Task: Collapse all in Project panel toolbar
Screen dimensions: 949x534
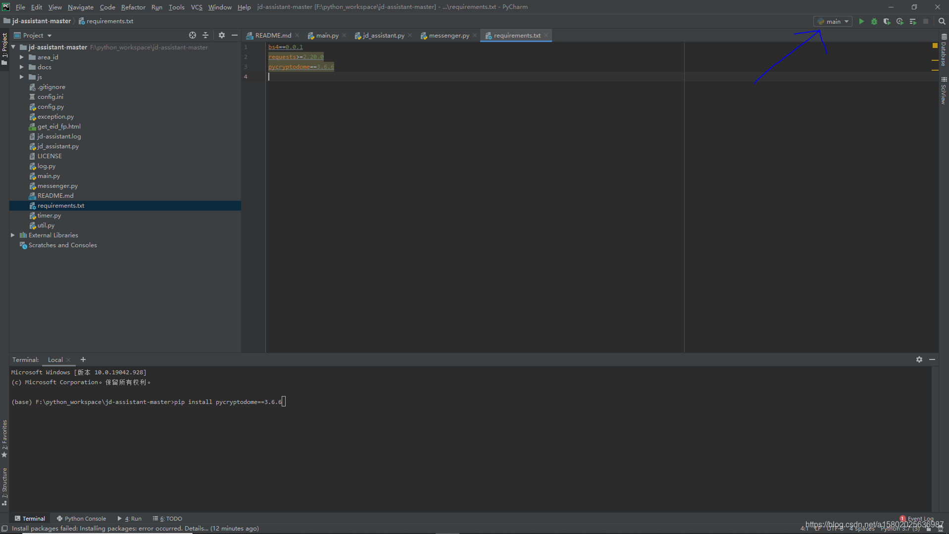Action: [x=205, y=35]
